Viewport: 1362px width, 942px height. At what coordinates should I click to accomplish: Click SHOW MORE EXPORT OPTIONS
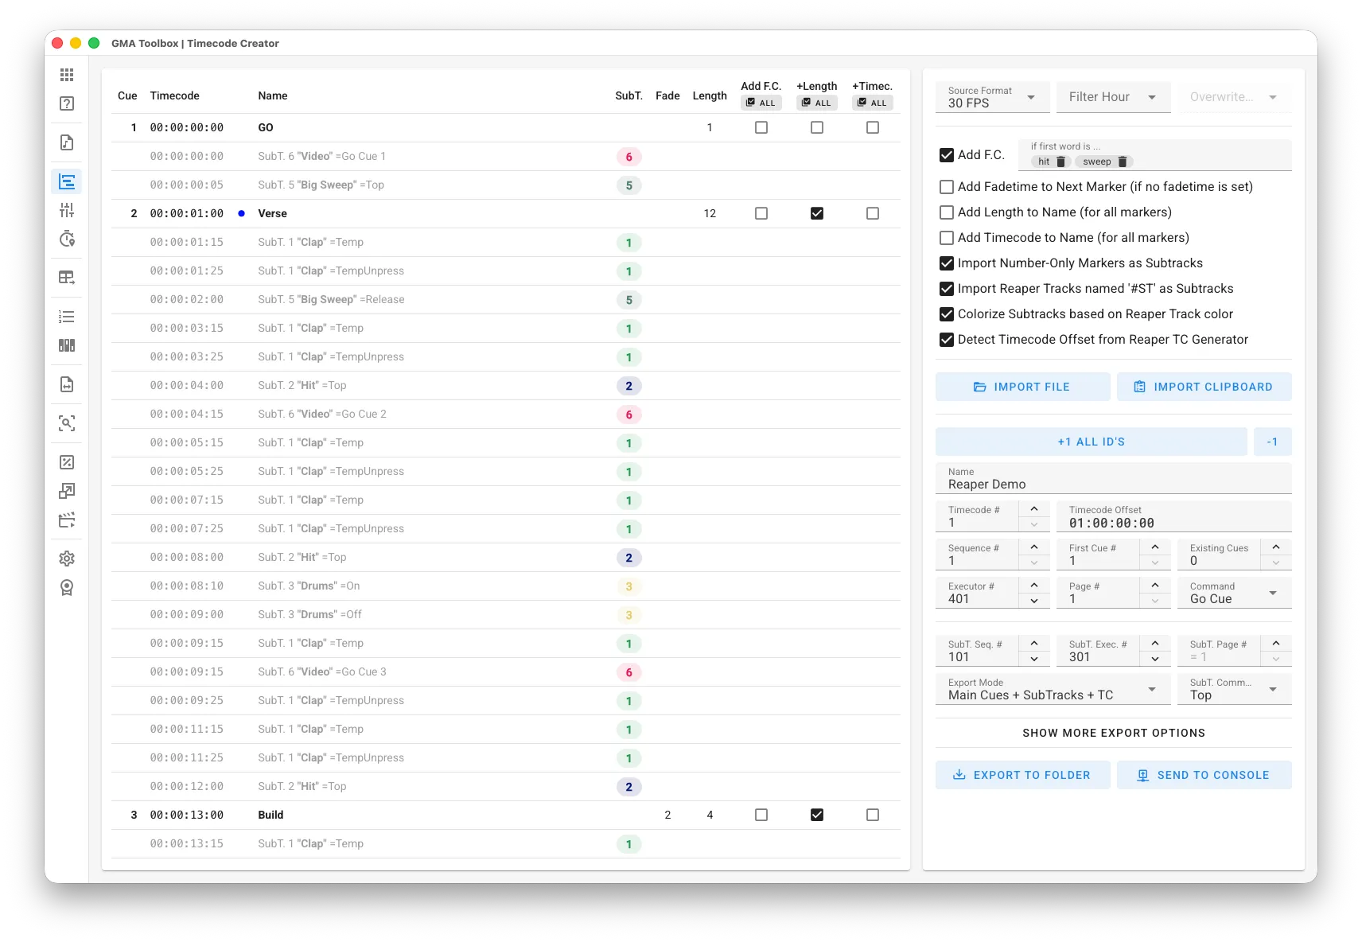(1114, 733)
